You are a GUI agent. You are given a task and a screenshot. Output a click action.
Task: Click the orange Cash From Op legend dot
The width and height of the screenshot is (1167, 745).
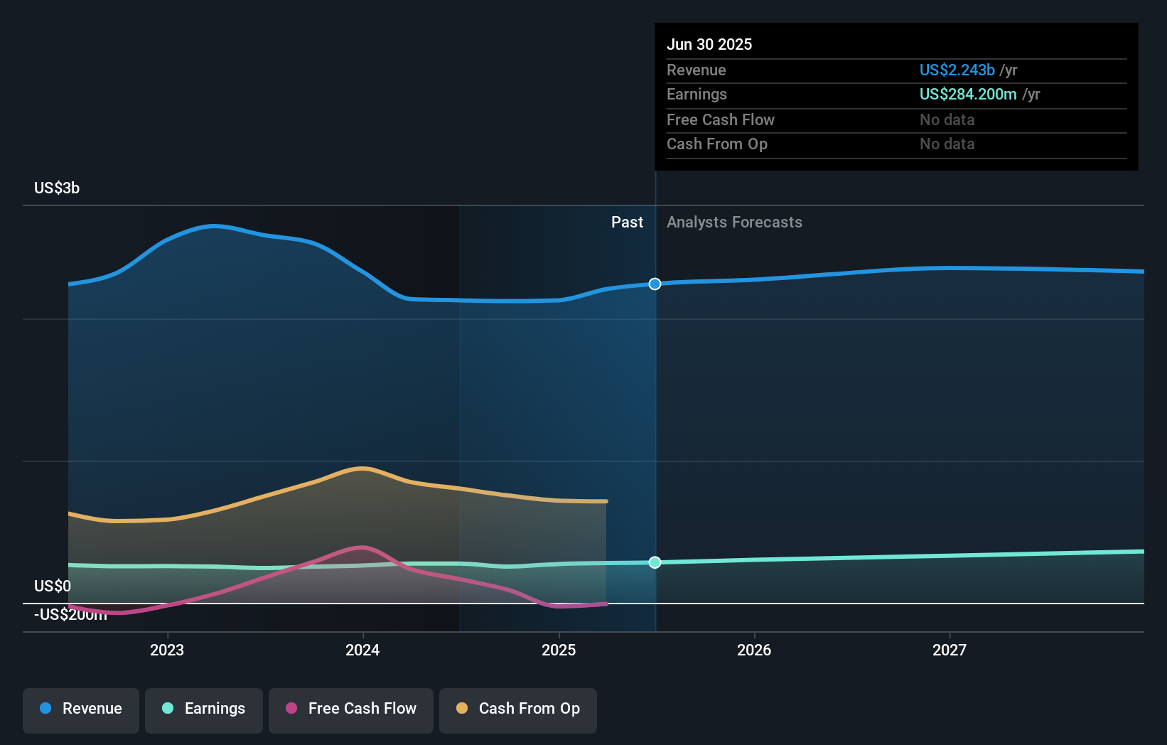(x=462, y=708)
